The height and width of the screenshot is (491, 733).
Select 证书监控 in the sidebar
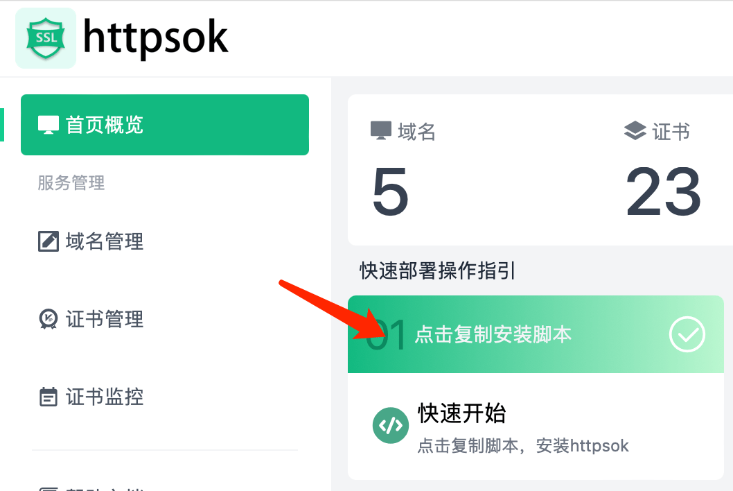[x=104, y=397]
